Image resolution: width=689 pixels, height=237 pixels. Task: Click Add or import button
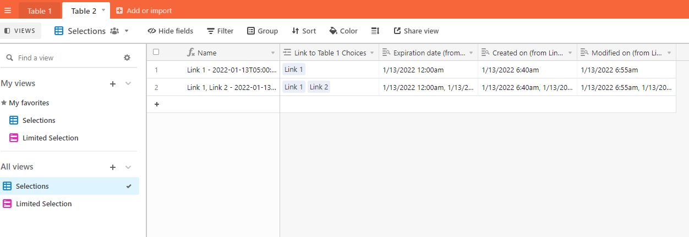tap(144, 10)
